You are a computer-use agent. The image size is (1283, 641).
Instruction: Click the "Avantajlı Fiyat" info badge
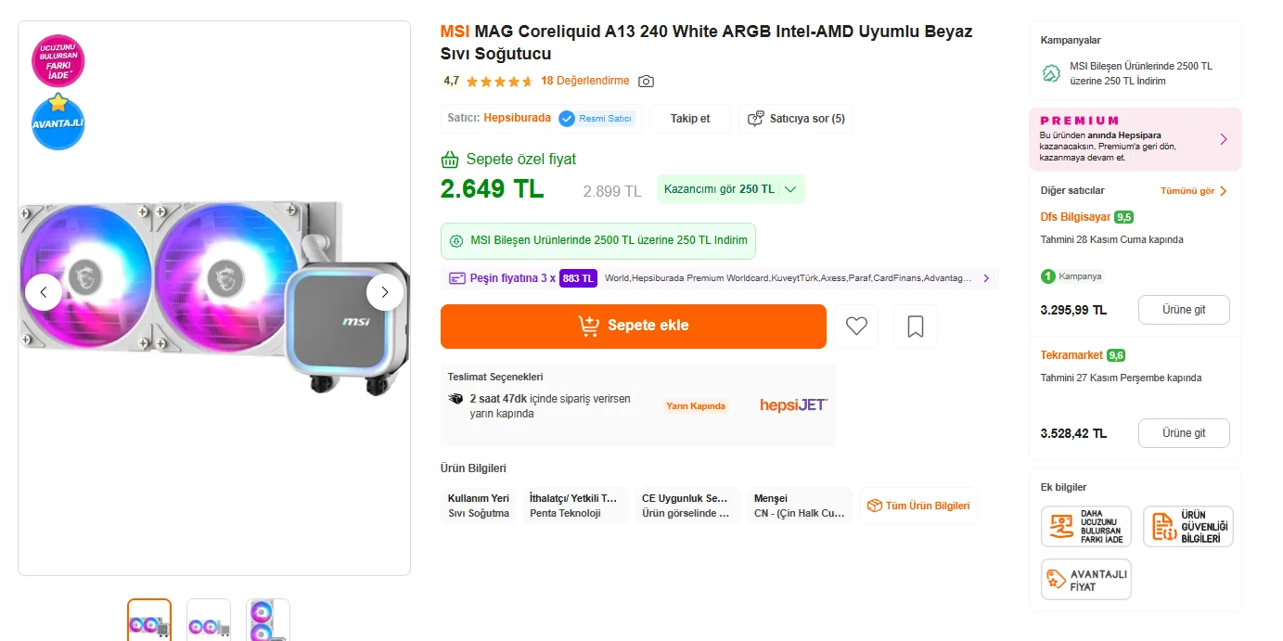click(x=1086, y=579)
